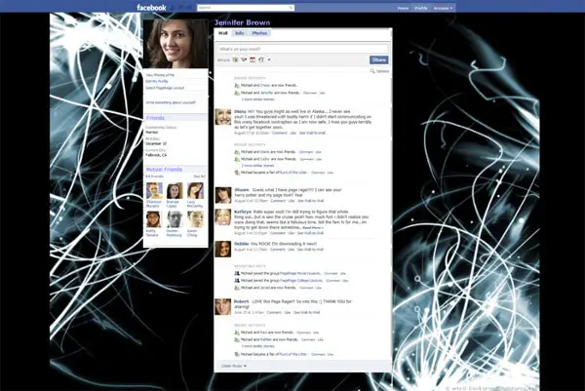The height and width of the screenshot is (391, 585).
Task: Open Kathy Tanaka's friend thumbnail
Action: pyautogui.click(x=154, y=219)
